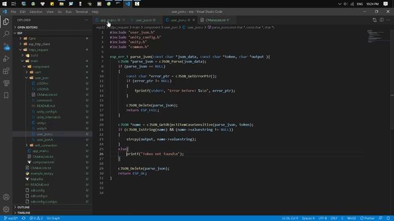
Task: Change end of line sequence CRLF
Action: point(334,219)
